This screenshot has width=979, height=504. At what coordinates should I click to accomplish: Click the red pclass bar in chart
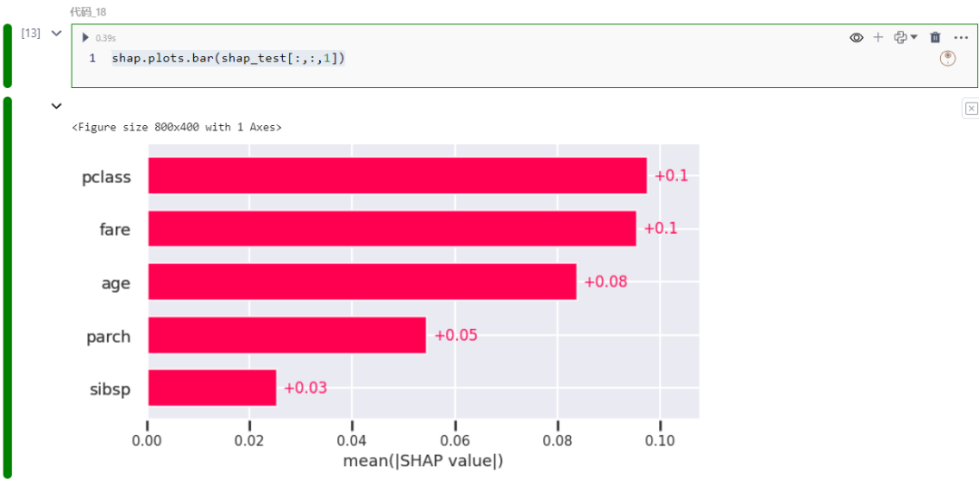[x=397, y=176]
